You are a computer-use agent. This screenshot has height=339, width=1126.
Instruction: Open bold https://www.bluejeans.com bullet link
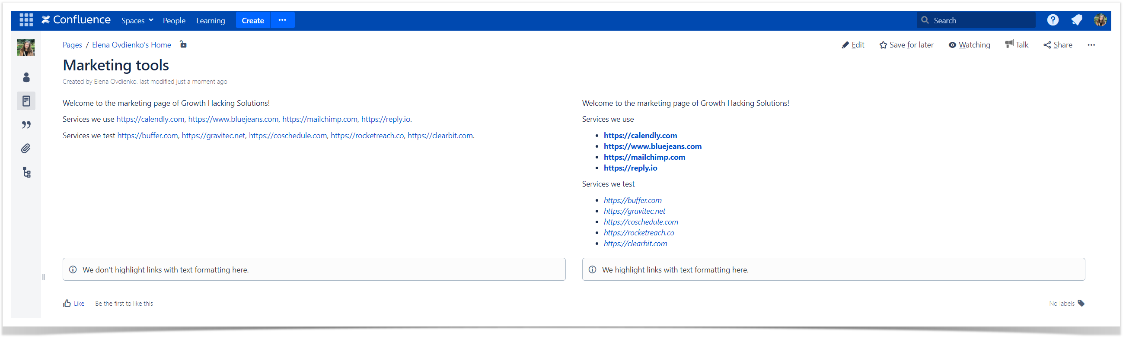click(x=652, y=147)
